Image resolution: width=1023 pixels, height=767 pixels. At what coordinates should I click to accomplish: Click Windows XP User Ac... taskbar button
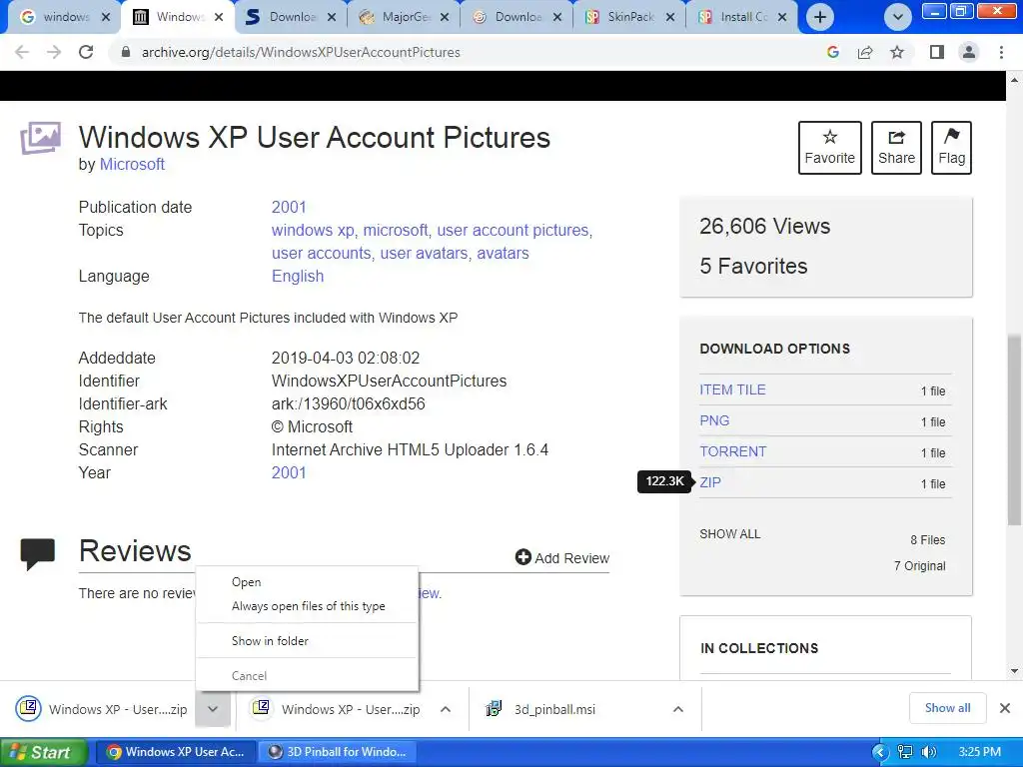pos(176,752)
